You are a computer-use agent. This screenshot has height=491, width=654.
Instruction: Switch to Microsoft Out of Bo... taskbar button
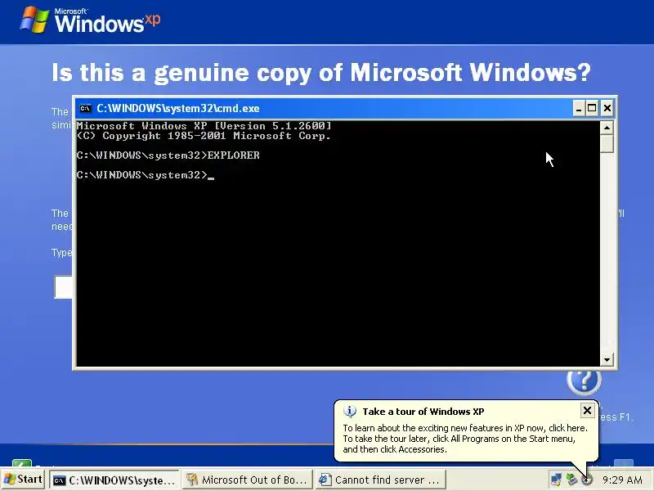pos(247,480)
